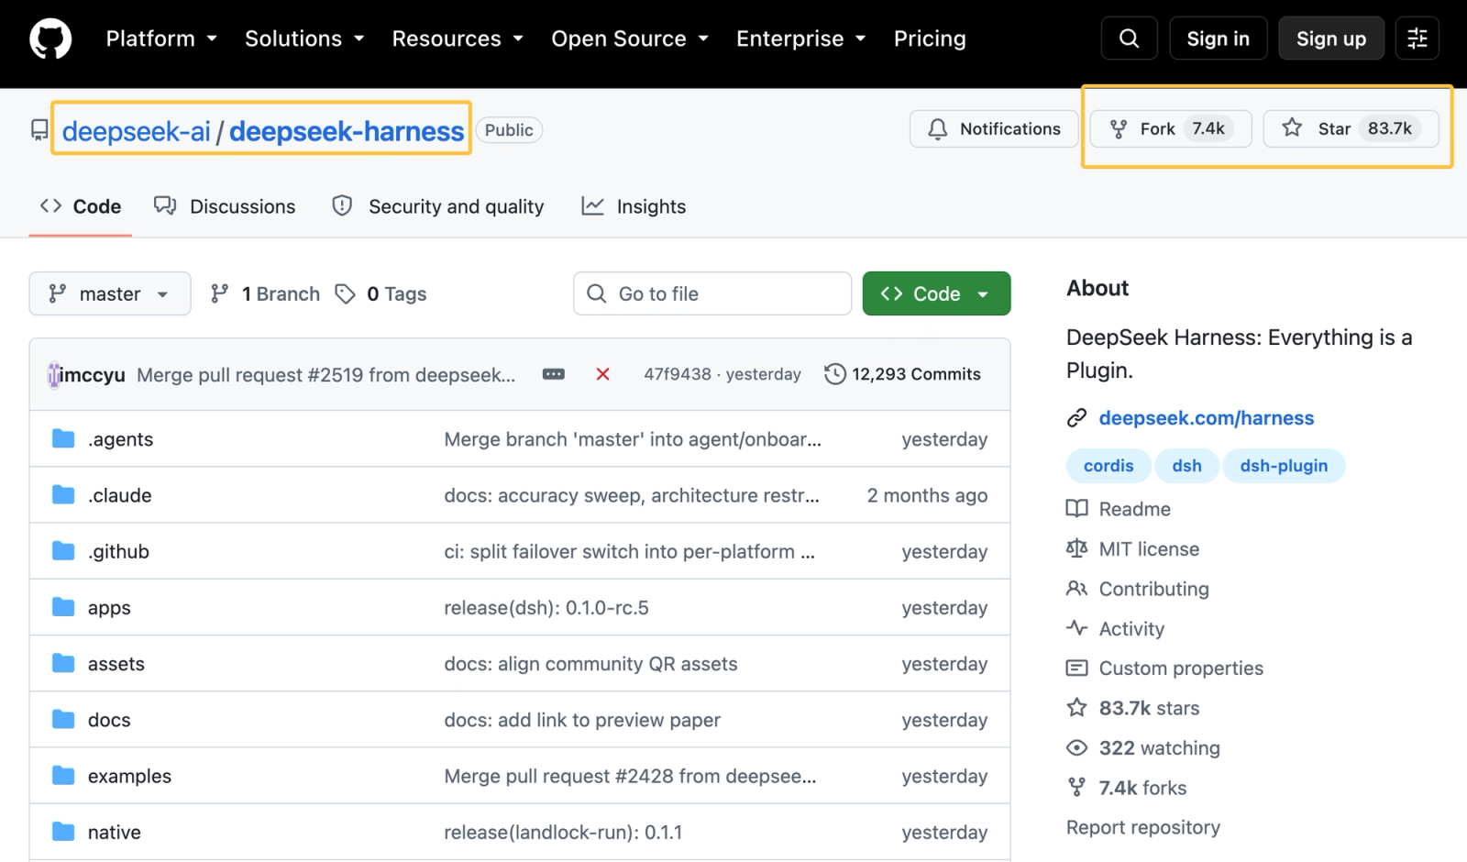The height and width of the screenshot is (862, 1467).
Task: Click the imccyu author name
Action: 93,375
